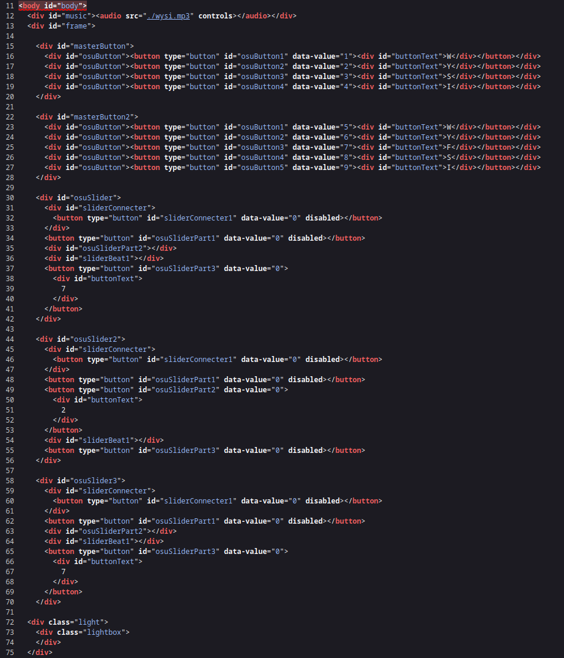564x658 pixels.
Task: Click the osuSlider div on line 30
Action: click(78, 198)
